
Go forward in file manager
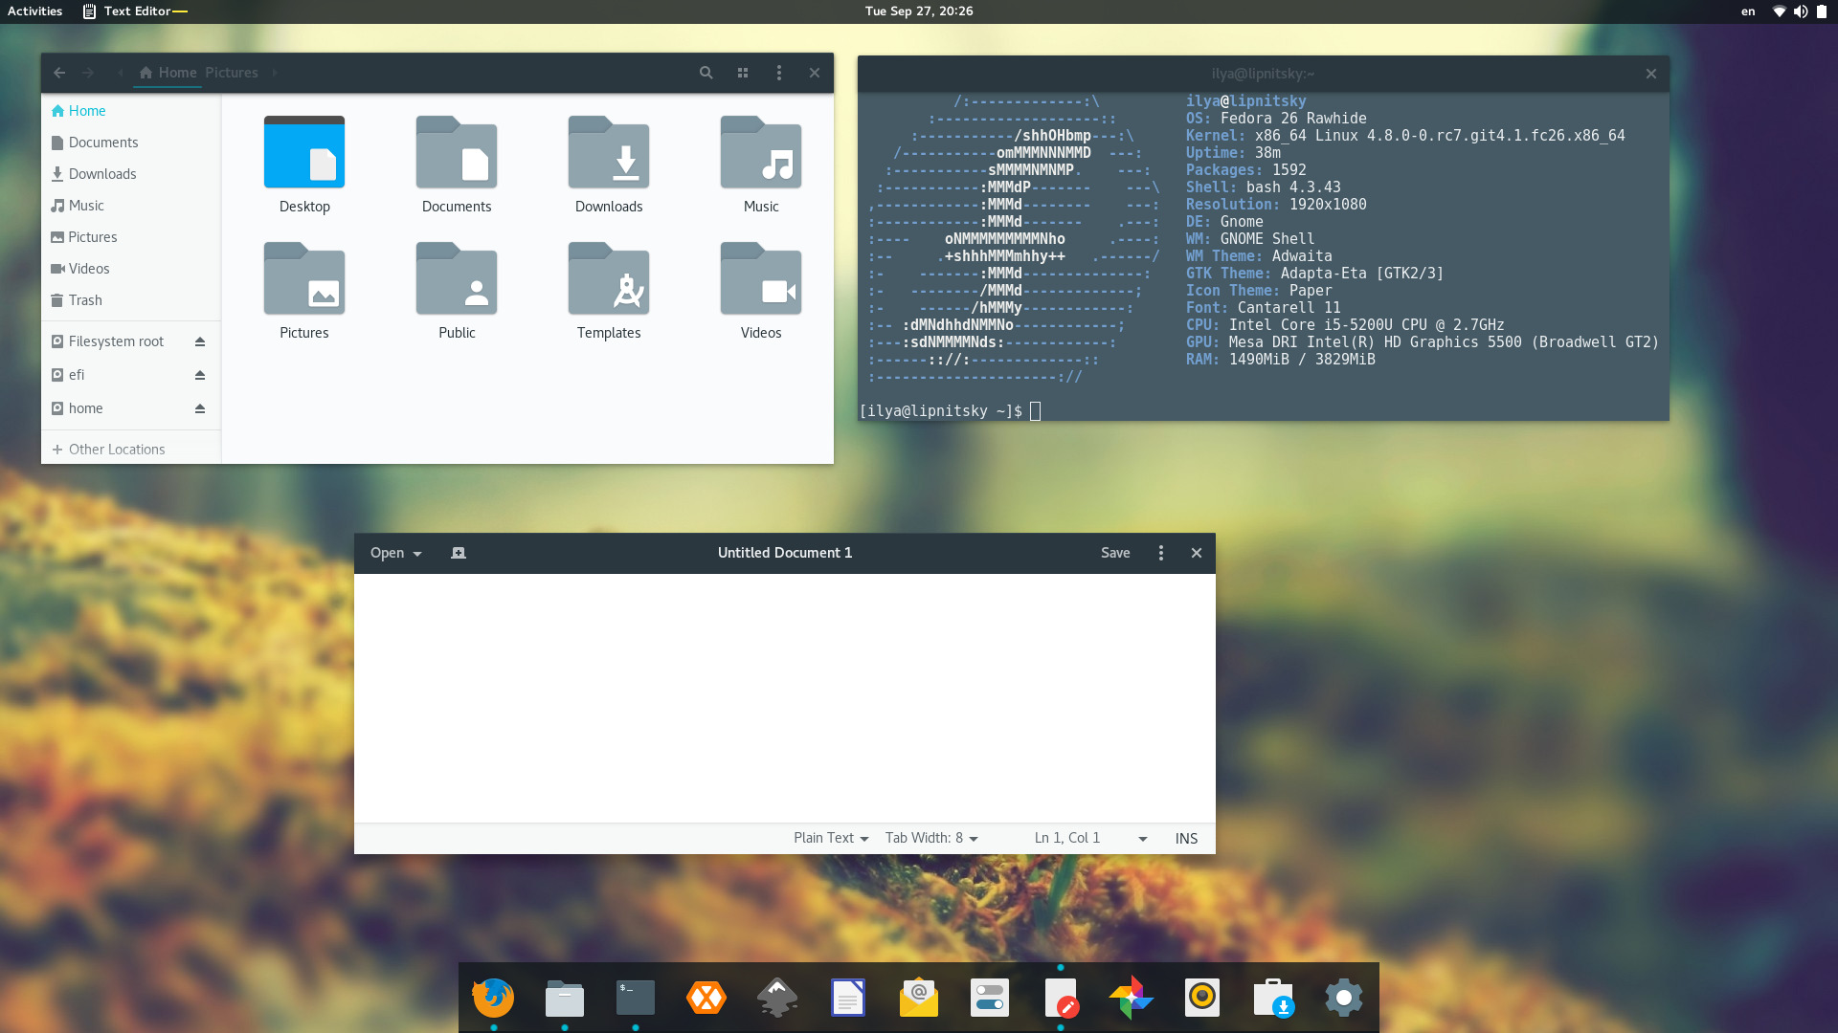(88, 73)
